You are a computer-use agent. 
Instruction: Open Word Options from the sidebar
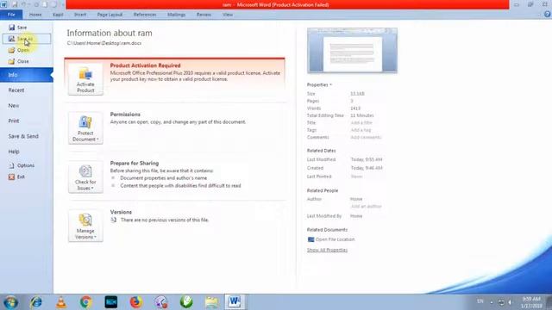(25, 165)
